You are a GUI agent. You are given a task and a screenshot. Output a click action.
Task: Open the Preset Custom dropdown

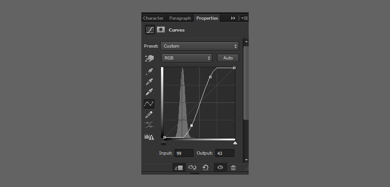(200, 46)
